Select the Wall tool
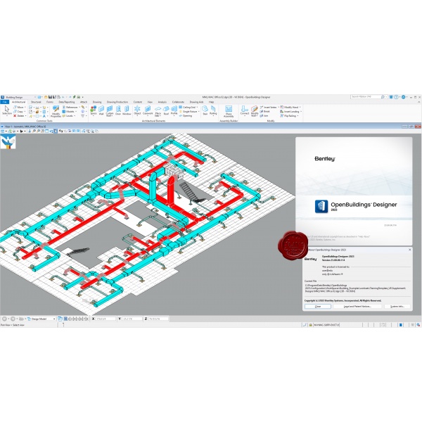 (x=101, y=110)
